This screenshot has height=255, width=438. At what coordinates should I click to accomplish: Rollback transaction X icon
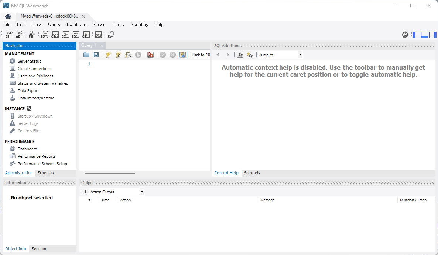click(172, 55)
